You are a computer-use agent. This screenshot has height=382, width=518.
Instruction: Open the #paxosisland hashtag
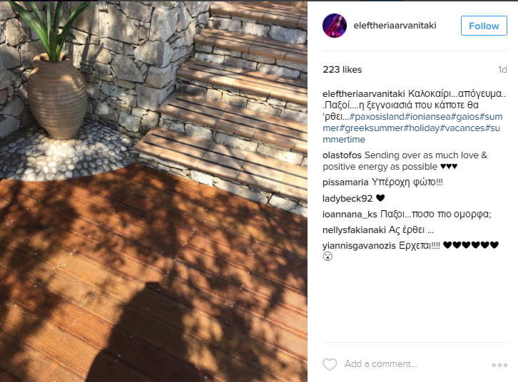pyautogui.click(x=377, y=117)
